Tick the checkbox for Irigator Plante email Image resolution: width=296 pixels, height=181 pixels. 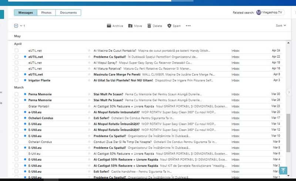(16, 80)
